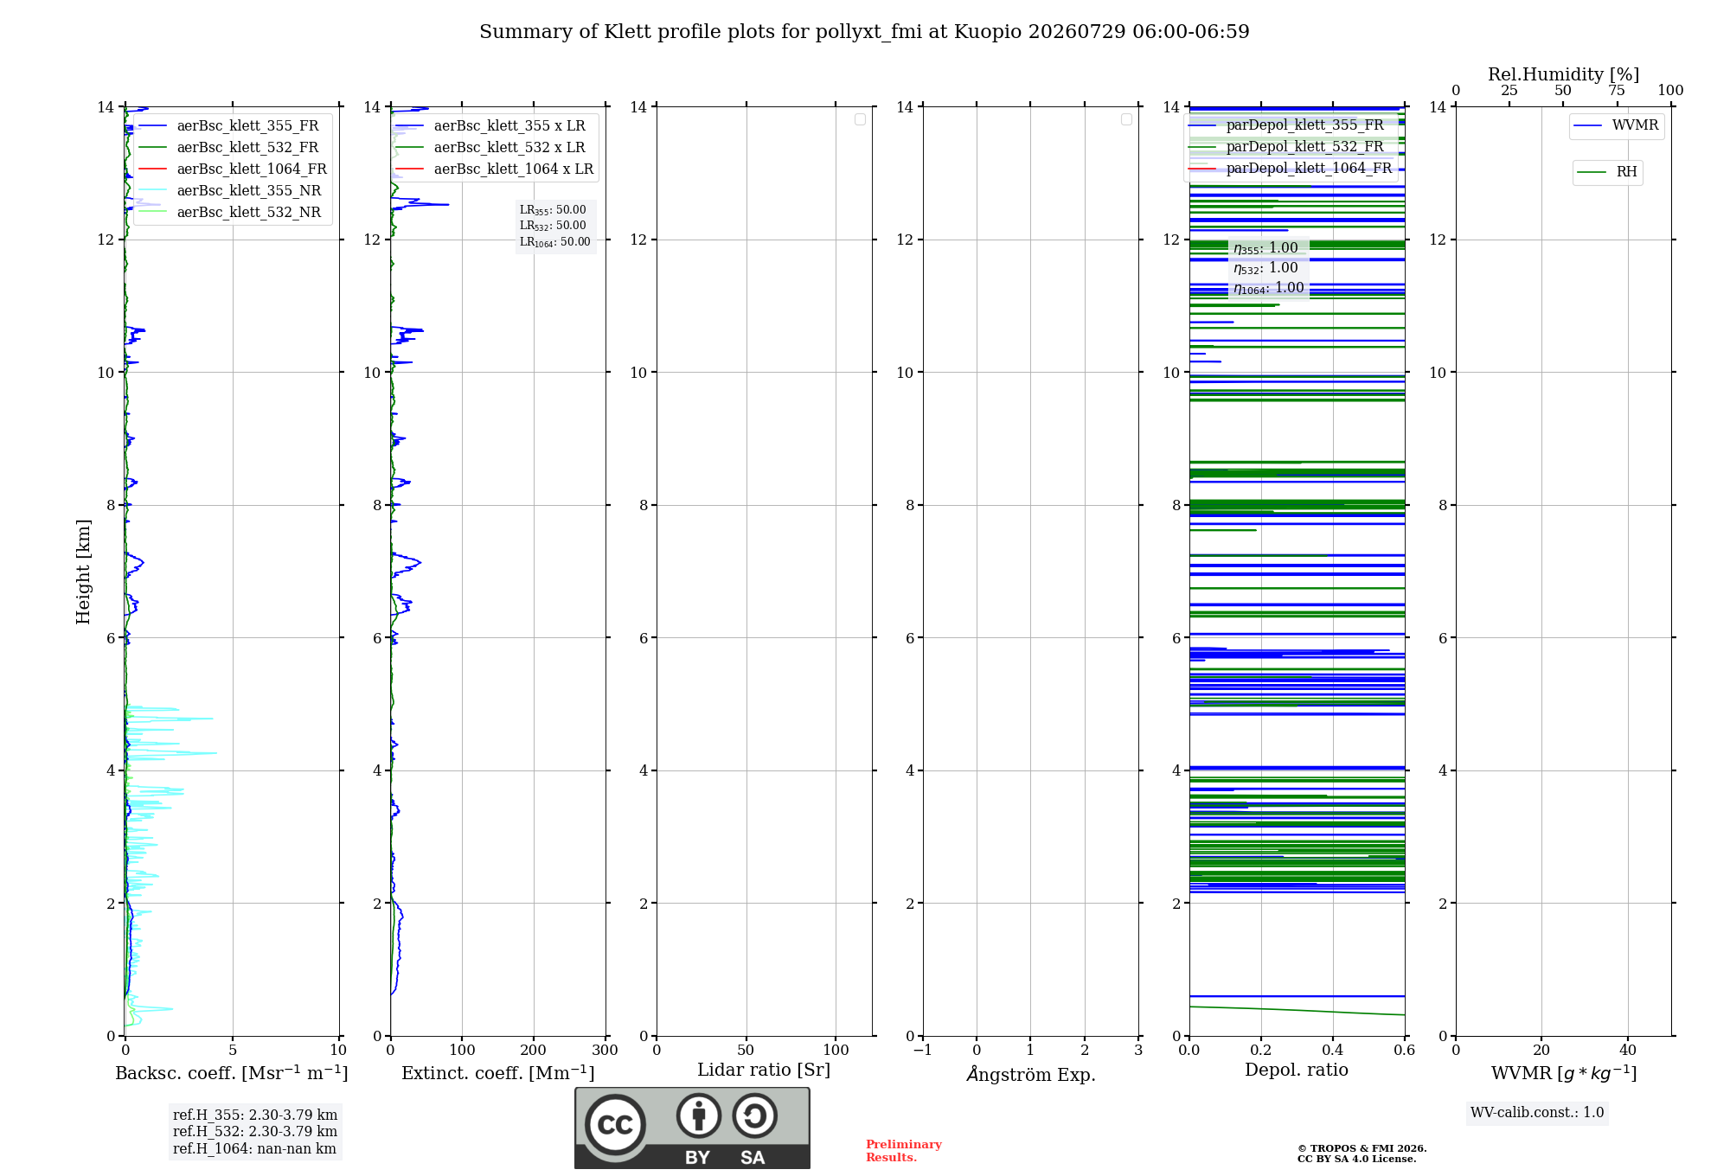The width and height of the screenshot is (1730, 1176).
Task: Click the Backsc. coeff. axis label
Action: click(232, 1073)
